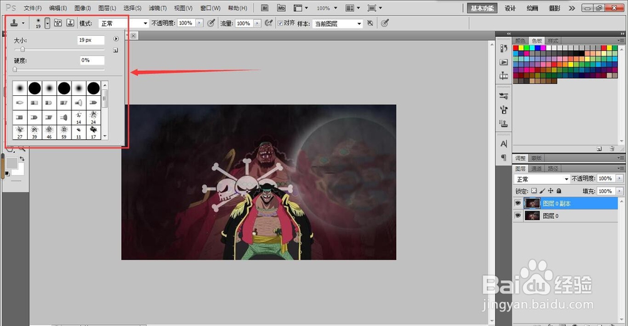Switch to the 通道 channels tab
This screenshot has width=628, height=326.
coord(537,169)
